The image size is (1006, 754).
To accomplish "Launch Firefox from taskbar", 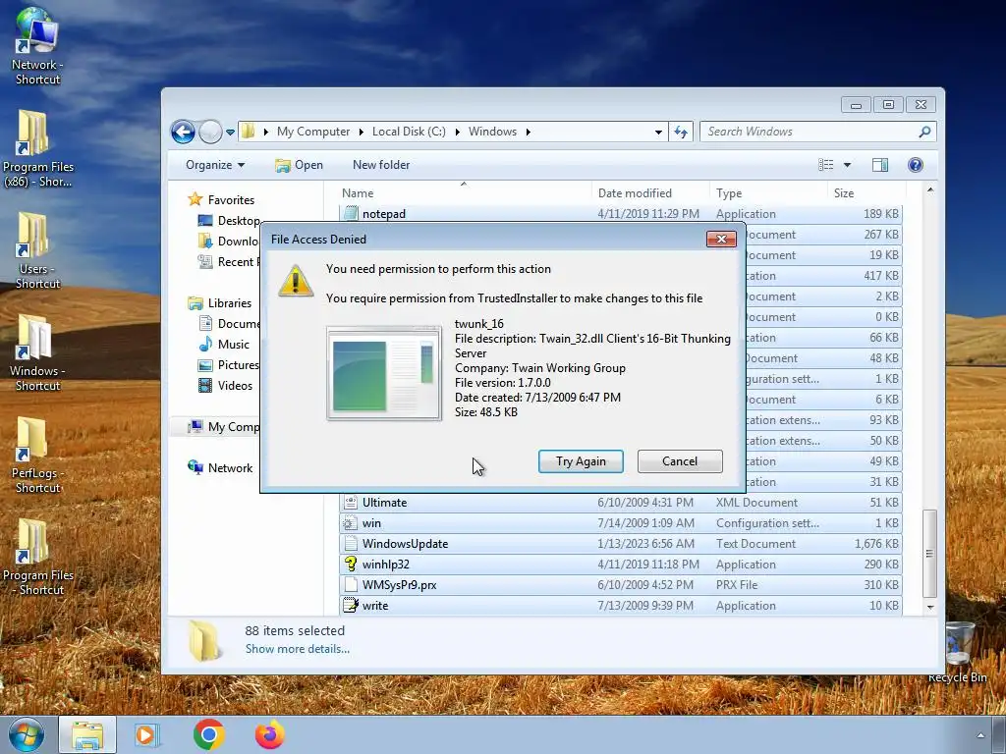I will pyautogui.click(x=270, y=734).
